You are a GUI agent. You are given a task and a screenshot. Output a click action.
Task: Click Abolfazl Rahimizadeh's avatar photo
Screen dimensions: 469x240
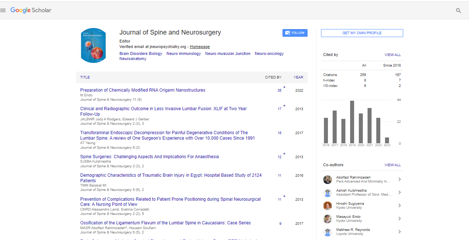328,180
